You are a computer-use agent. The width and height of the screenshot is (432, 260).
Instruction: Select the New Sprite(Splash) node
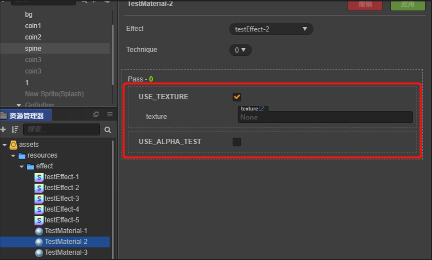click(x=54, y=94)
